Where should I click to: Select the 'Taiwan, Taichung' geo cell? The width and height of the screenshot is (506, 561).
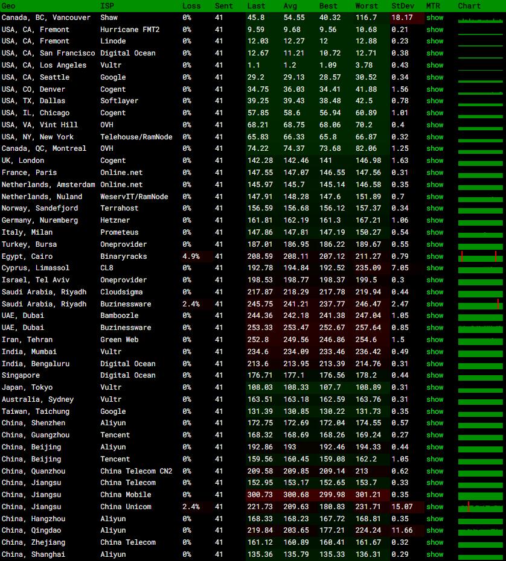point(36,411)
